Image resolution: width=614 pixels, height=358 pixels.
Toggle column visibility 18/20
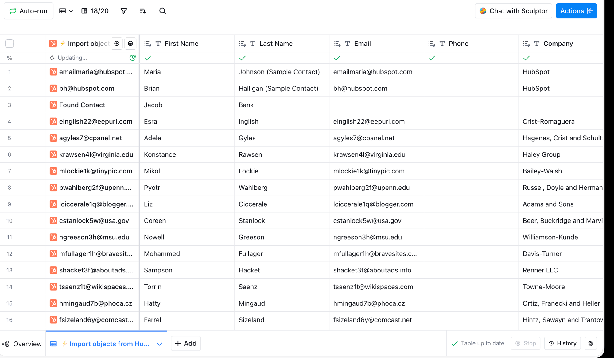coord(95,11)
